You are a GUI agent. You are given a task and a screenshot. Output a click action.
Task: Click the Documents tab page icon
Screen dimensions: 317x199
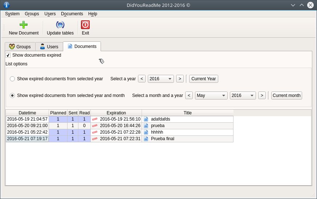click(x=70, y=46)
